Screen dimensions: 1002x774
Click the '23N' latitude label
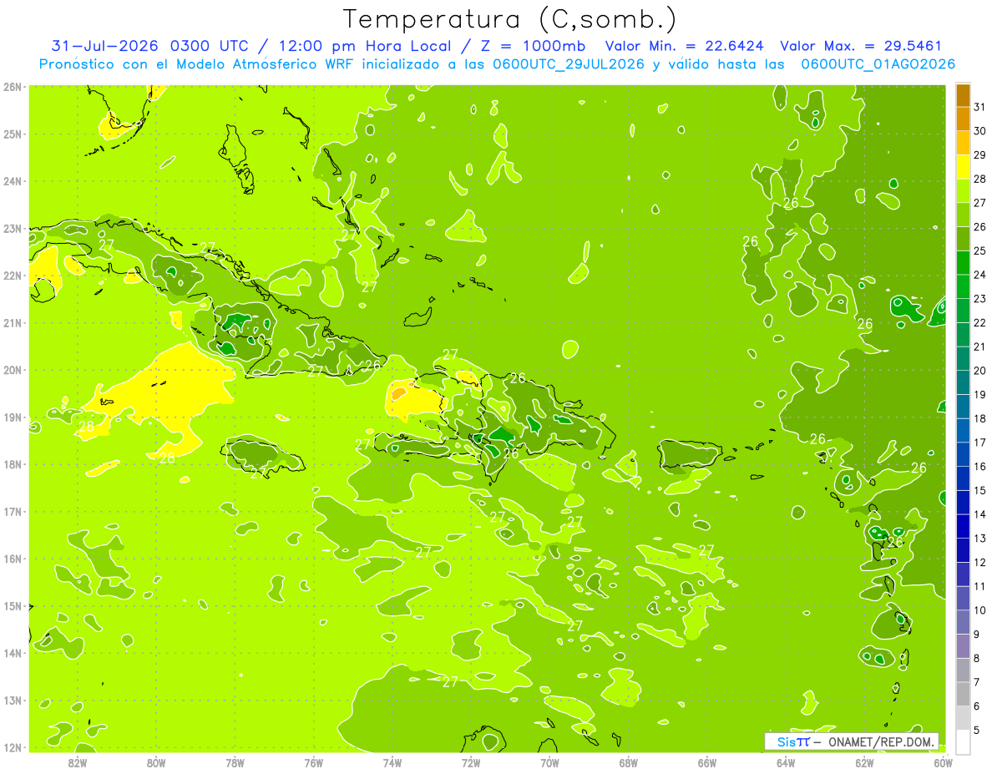pos(13,228)
